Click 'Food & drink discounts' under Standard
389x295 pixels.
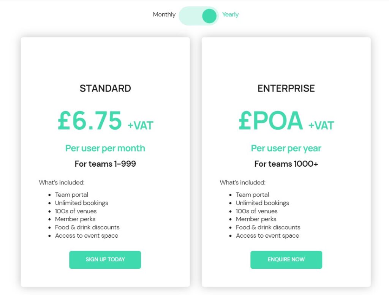[x=87, y=227]
